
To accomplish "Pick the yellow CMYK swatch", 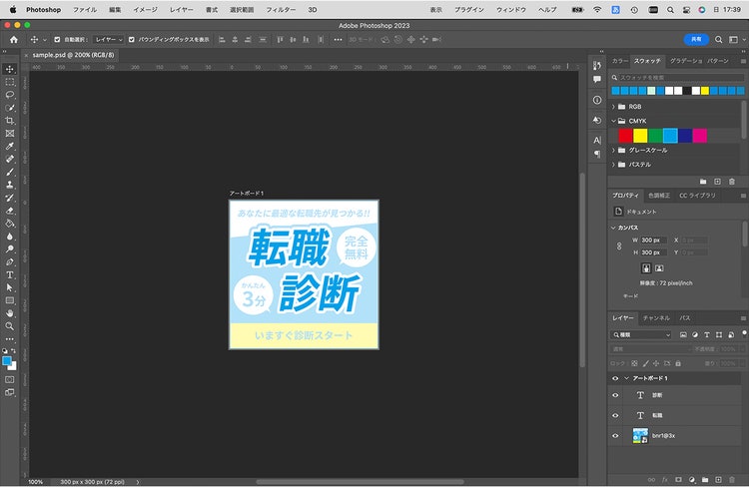I will coord(640,136).
